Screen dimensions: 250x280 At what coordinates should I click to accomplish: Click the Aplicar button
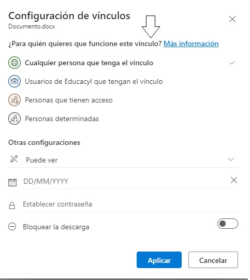159,260
